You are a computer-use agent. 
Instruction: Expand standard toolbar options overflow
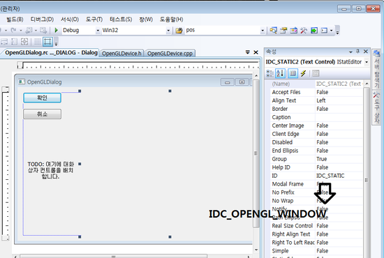tap(337, 31)
